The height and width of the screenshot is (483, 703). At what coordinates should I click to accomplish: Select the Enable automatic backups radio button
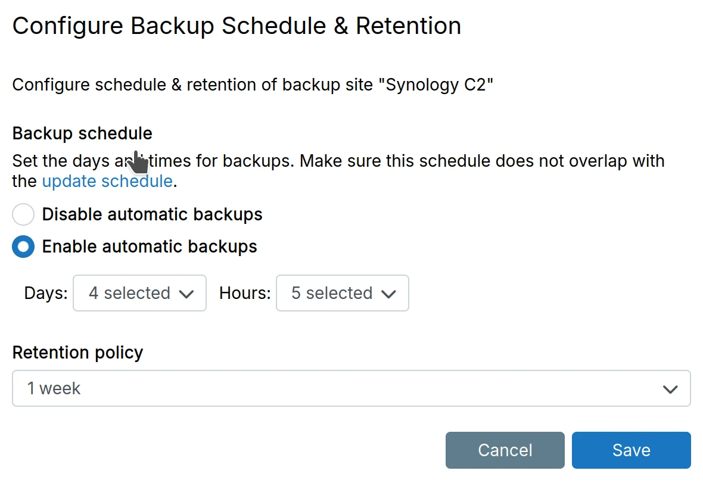click(x=23, y=247)
